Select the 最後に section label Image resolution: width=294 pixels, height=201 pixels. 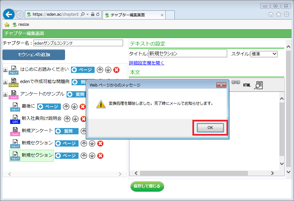(28, 106)
